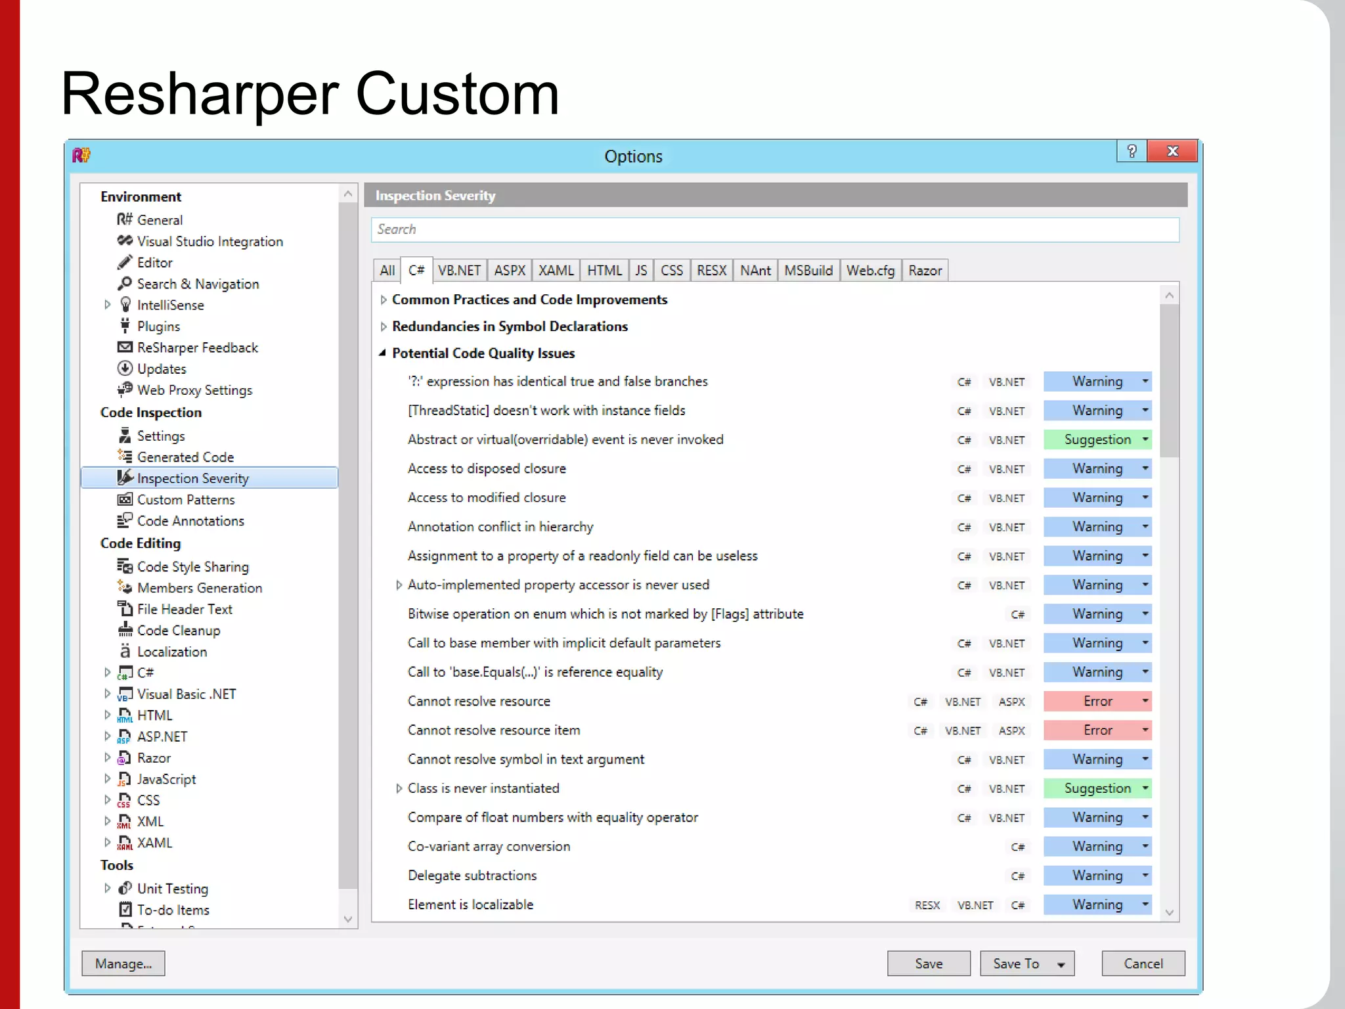Click the help question mark button
The image size is (1345, 1009).
coord(1132,151)
